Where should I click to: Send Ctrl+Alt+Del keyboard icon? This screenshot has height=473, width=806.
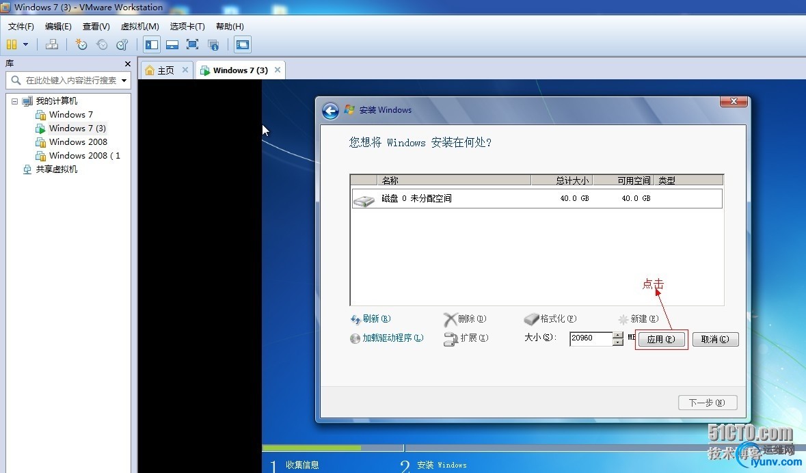tap(52, 44)
